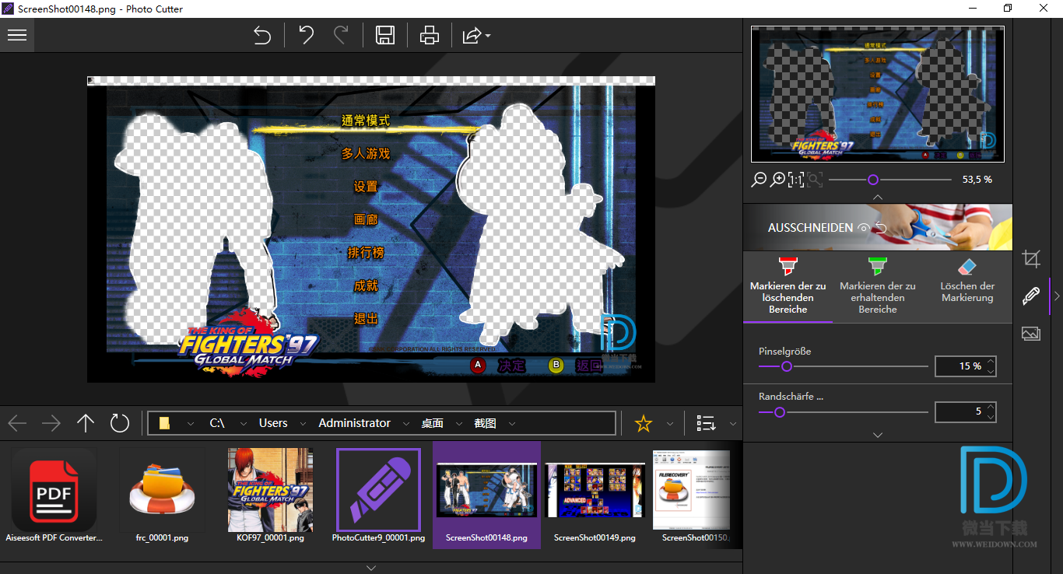Click 截图 in the path bar
Viewport: 1063px width, 574px height.
coord(486,423)
